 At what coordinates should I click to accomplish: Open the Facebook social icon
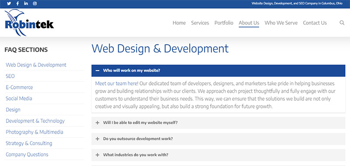coord(17,3)
